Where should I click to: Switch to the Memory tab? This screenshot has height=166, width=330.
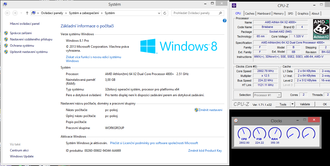pyautogui.click(x=278, y=14)
